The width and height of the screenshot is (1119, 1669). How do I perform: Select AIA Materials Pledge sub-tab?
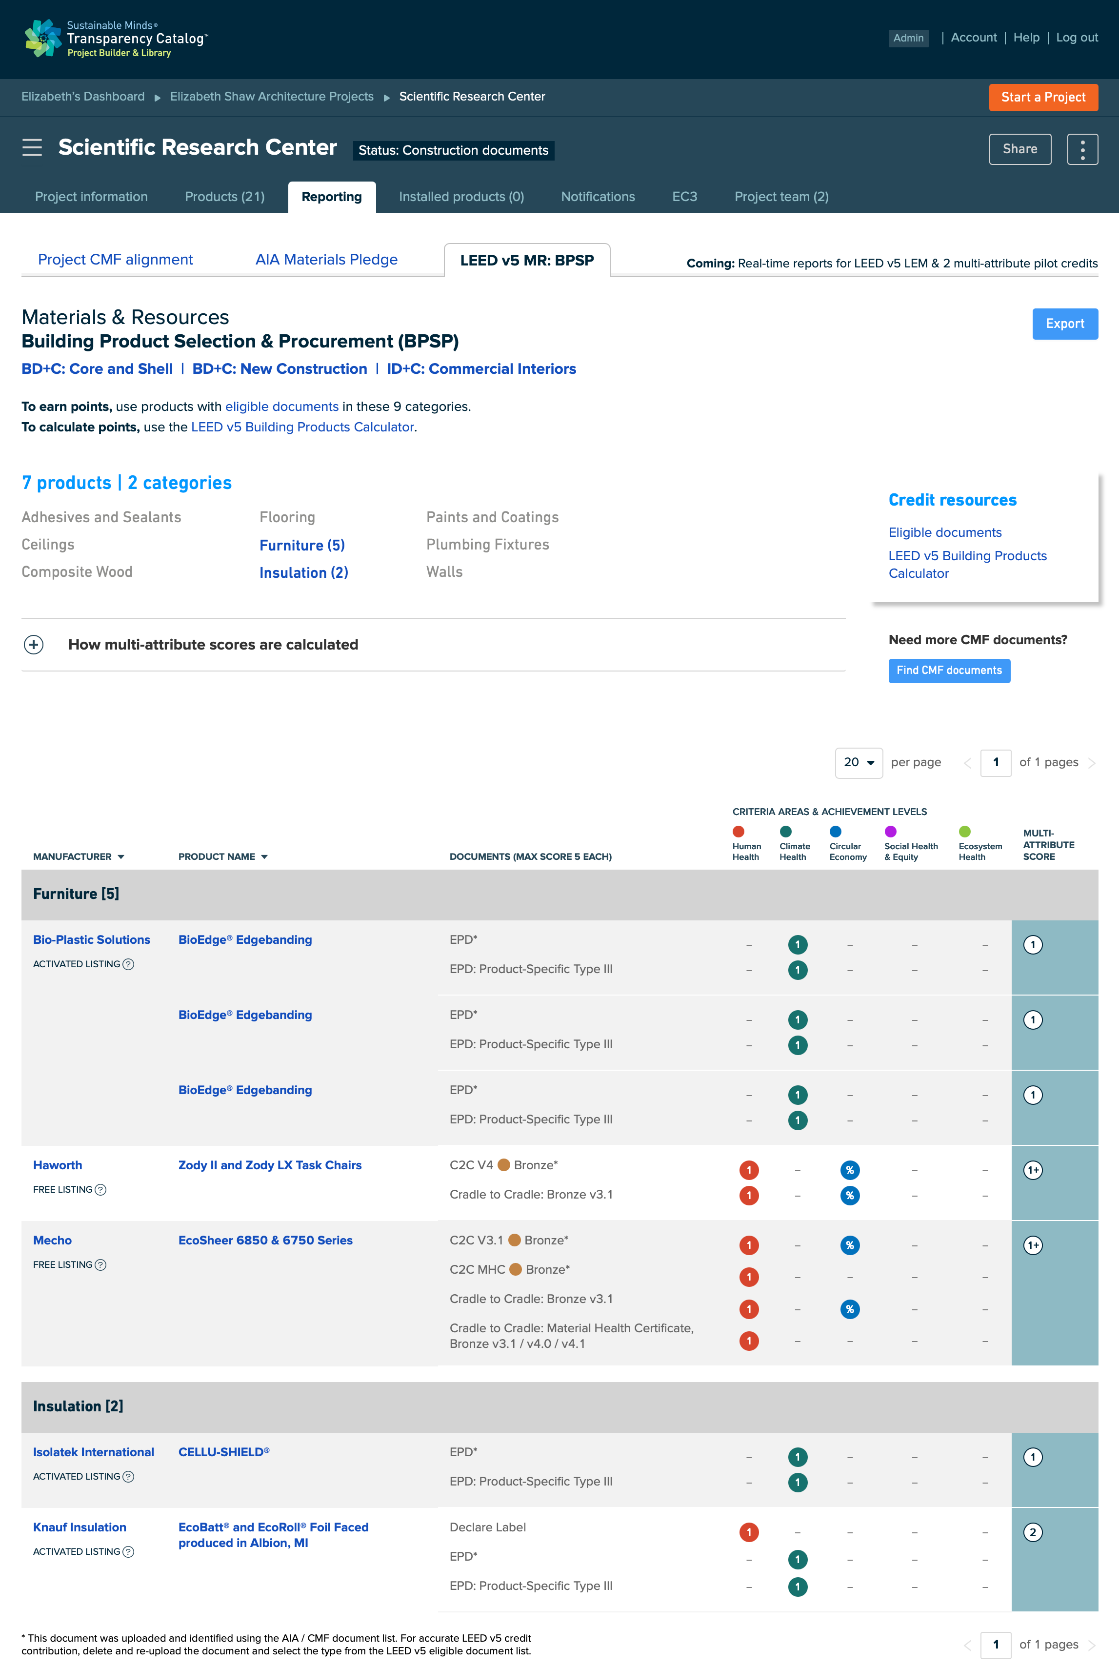pos(326,260)
